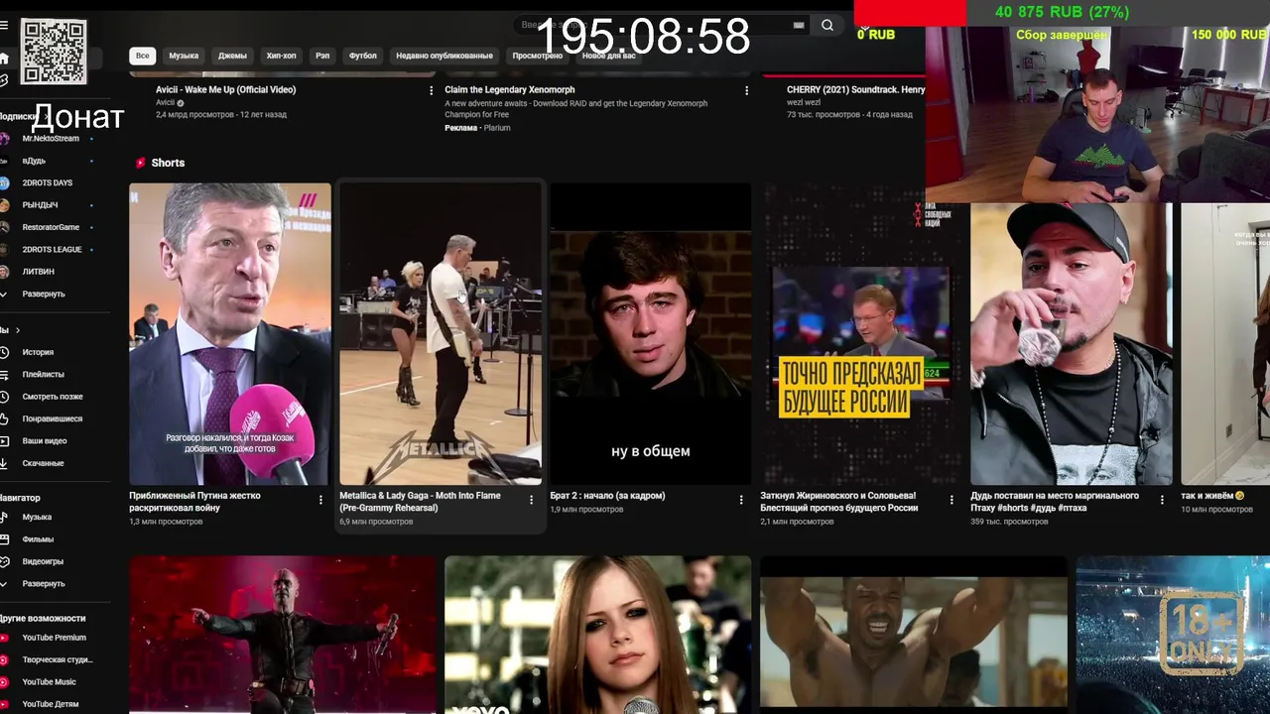Open 'CHERRY (2021) Soundtrack' video title
This screenshot has height=714, width=1270.
(855, 89)
